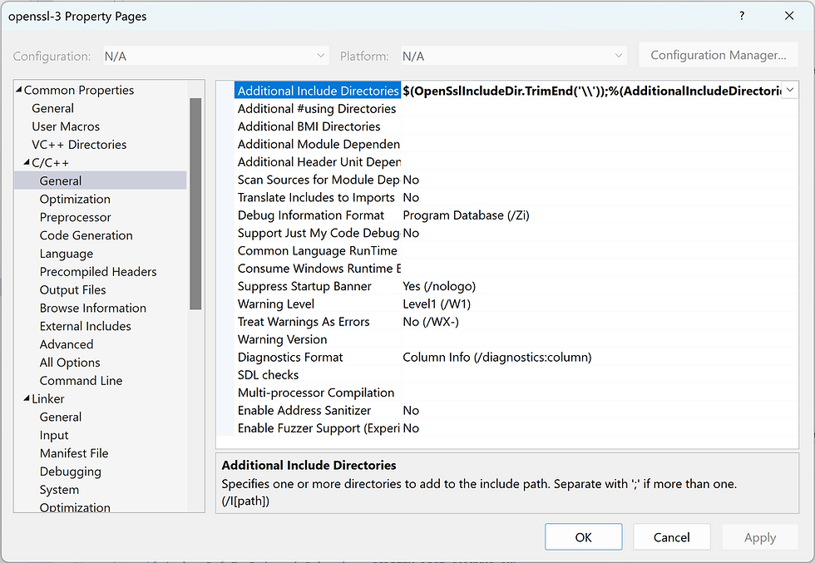Select Additional Header Unit Dependencies property
Viewport: 815px width, 563px height.
[318, 161]
